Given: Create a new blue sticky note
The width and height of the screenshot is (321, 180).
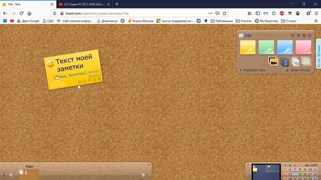Looking at the screenshot, I should tap(285, 47).
